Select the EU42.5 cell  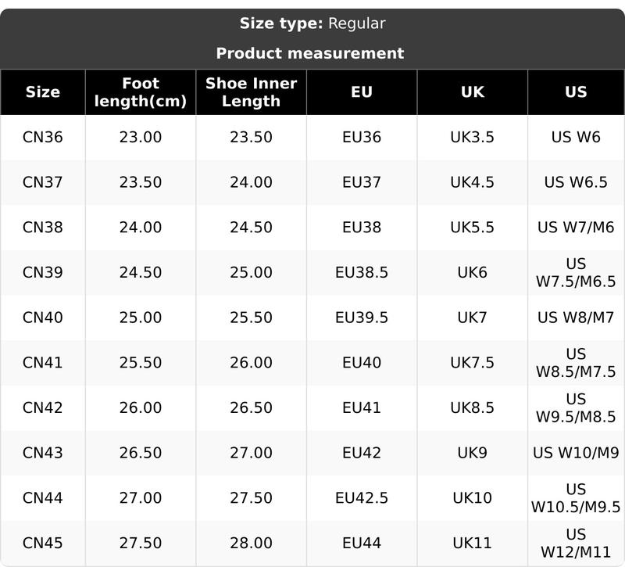point(362,498)
